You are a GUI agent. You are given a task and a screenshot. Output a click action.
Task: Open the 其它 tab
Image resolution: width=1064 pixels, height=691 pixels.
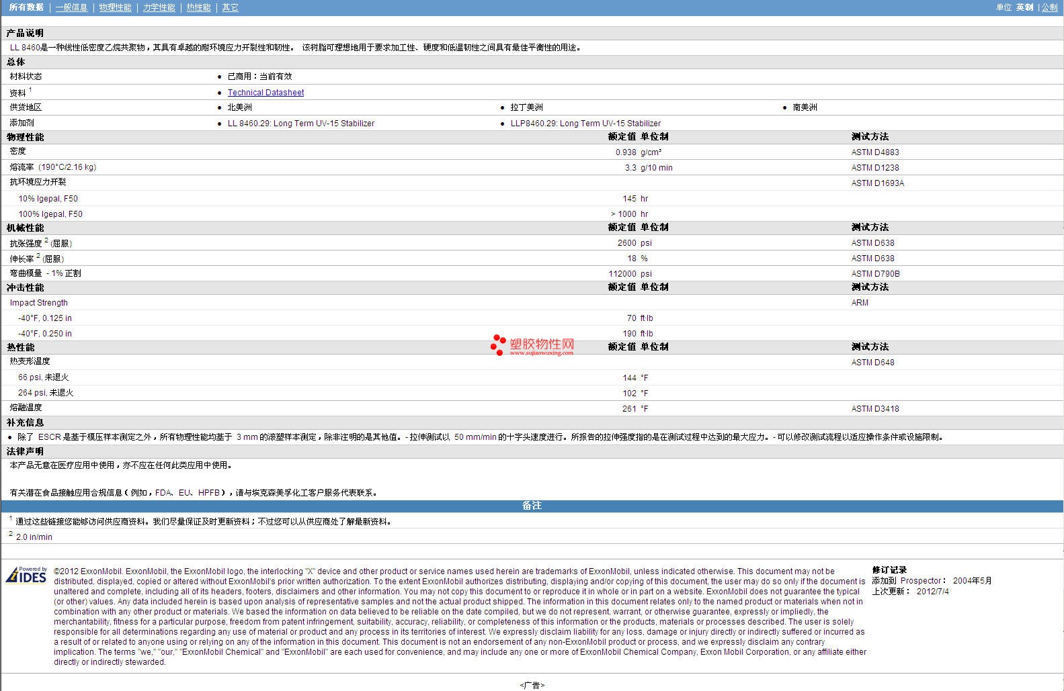230,7
